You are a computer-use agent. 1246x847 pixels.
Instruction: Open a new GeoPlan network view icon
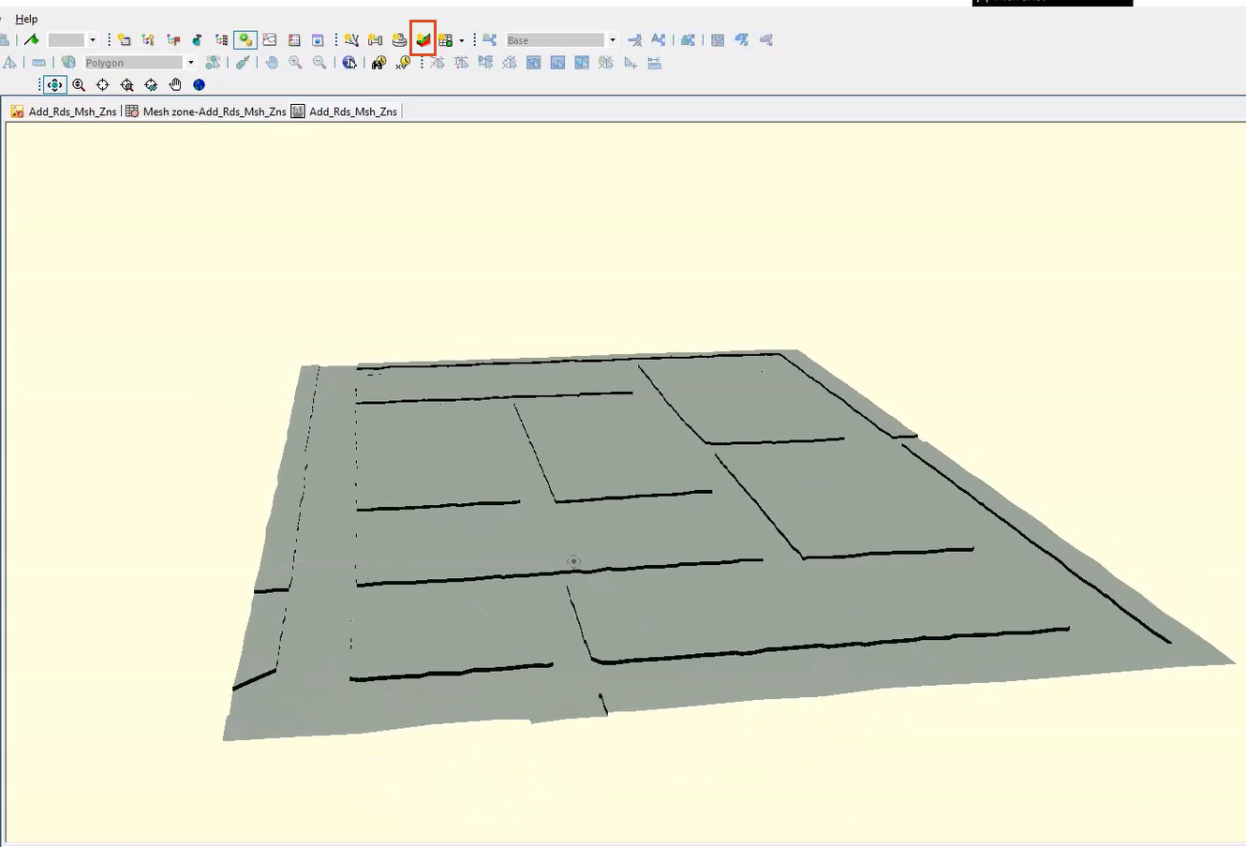pyautogui.click(x=351, y=39)
